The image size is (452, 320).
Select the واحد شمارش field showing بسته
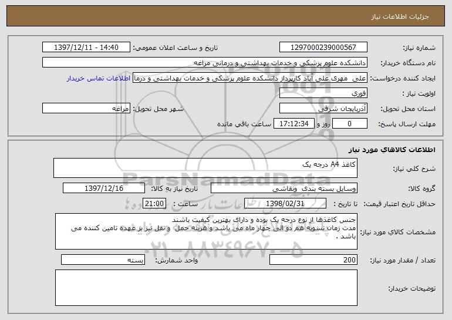point(103,260)
